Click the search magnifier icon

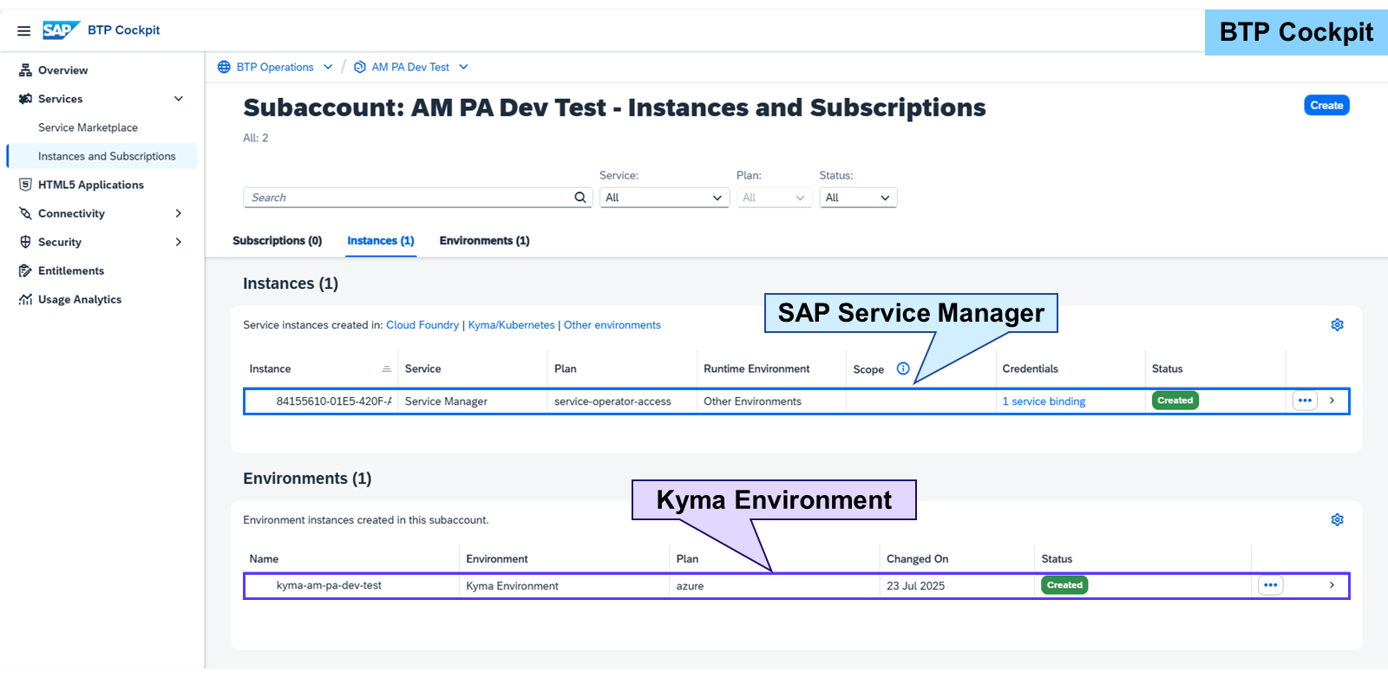pos(580,198)
